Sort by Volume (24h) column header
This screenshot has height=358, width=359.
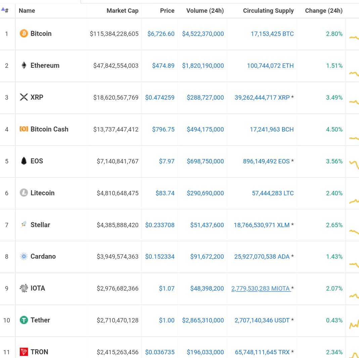click(x=205, y=11)
